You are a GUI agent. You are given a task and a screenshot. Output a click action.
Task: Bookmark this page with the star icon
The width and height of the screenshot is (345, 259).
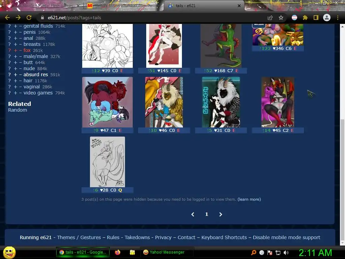click(x=281, y=18)
